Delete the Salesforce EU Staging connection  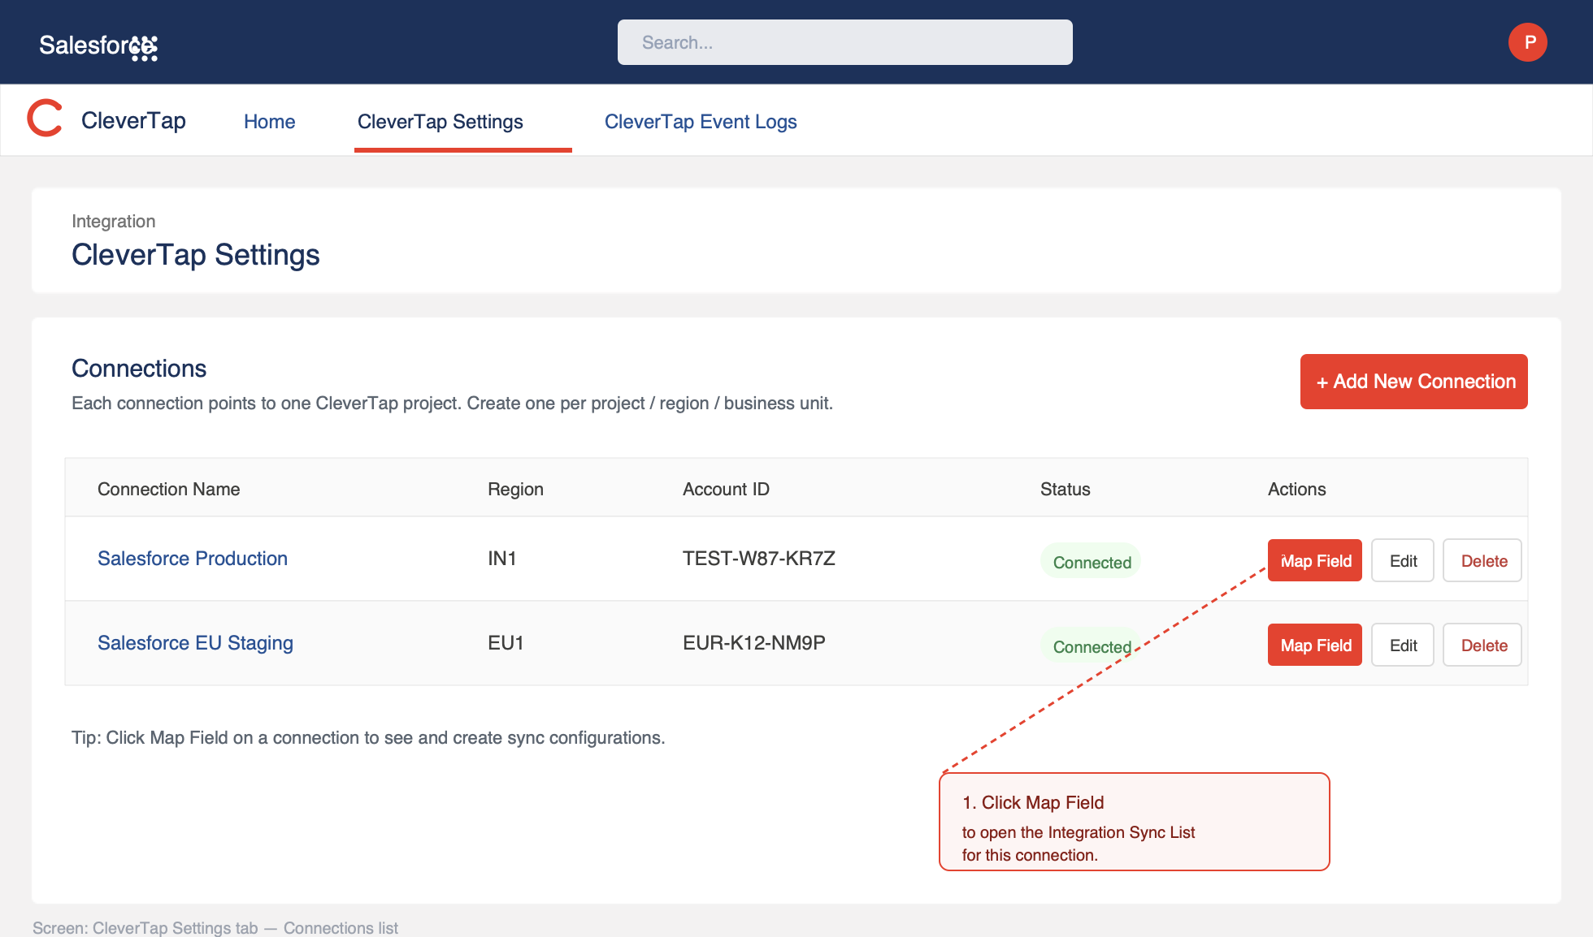pos(1482,645)
